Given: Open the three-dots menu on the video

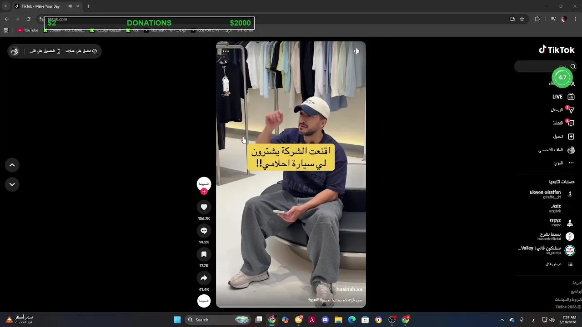Looking at the screenshot, I should 226,51.
